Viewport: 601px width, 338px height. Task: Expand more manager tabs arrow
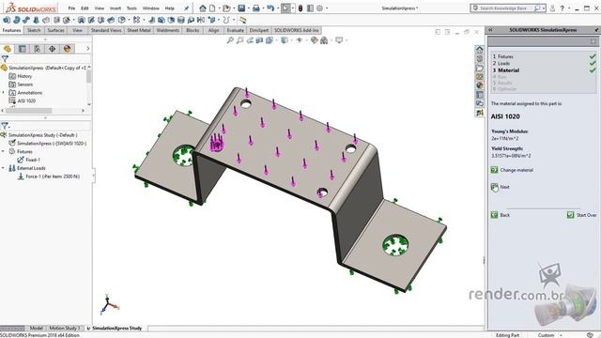[x=87, y=49]
